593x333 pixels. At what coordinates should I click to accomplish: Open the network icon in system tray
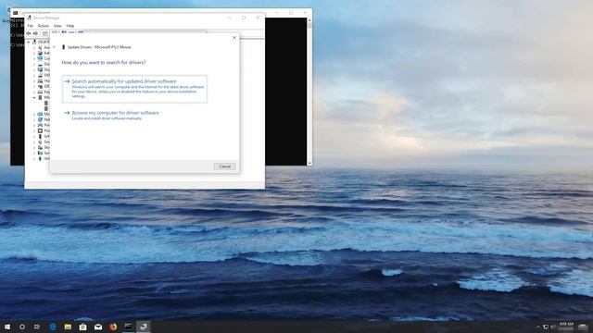(546, 327)
